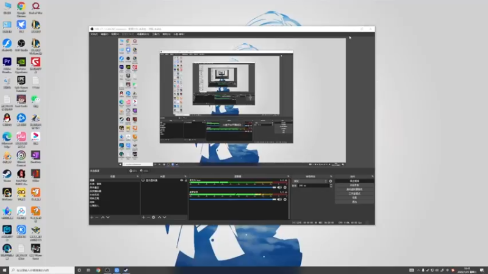Screen dimensions: 488x274
Task: Toggle the lock icon of the display capture source
Action: click(186, 180)
